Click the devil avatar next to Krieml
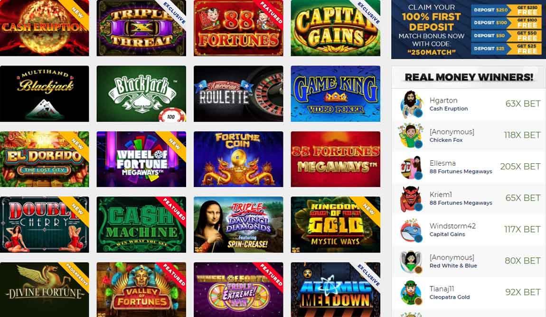Viewport: 546px width, 317px height. point(411,199)
